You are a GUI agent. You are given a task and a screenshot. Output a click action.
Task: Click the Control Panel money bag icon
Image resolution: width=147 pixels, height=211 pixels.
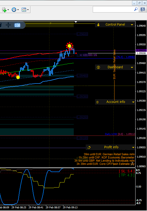click(x=98, y=25)
